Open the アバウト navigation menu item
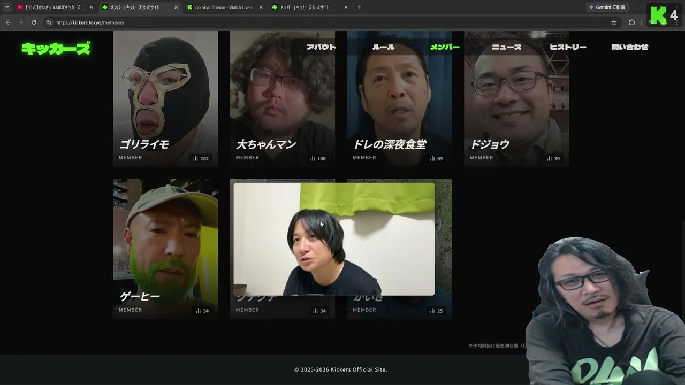The width and height of the screenshot is (685, 385). click(x=321, y=47)
